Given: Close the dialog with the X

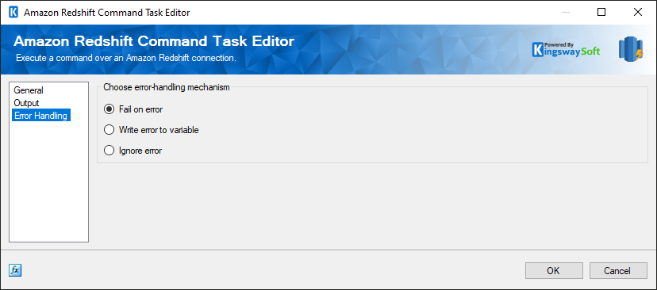Looking at the screenshot, I should (638, 12).
